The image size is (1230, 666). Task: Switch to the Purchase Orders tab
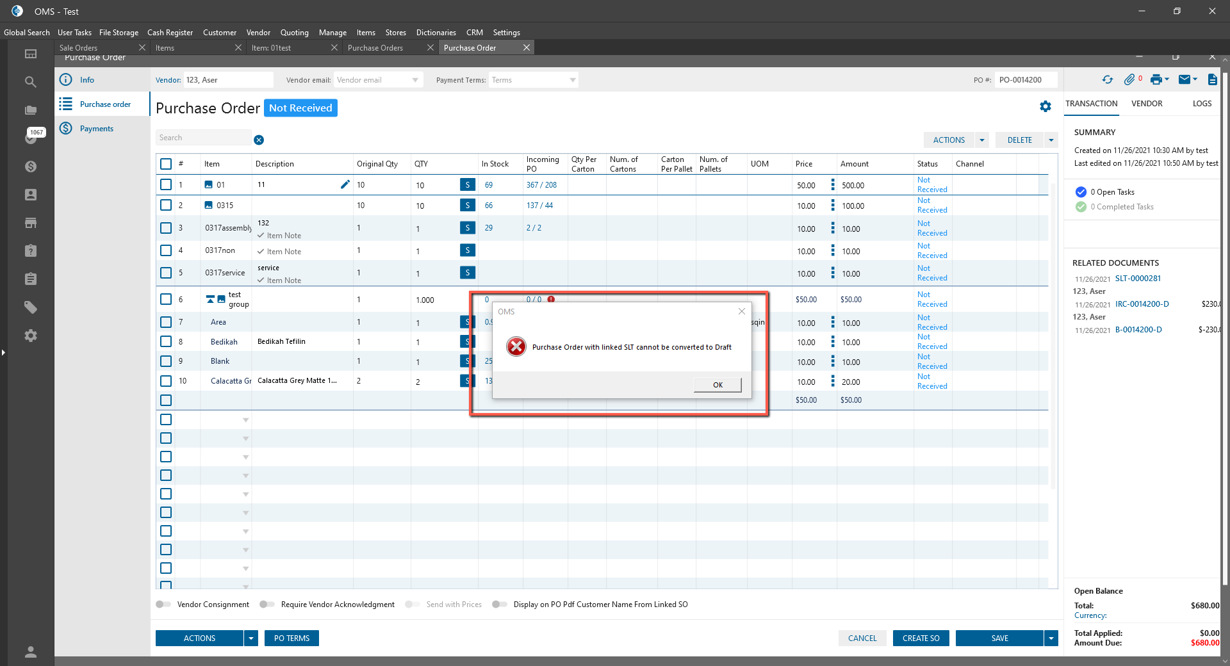(x=375, y=48)
